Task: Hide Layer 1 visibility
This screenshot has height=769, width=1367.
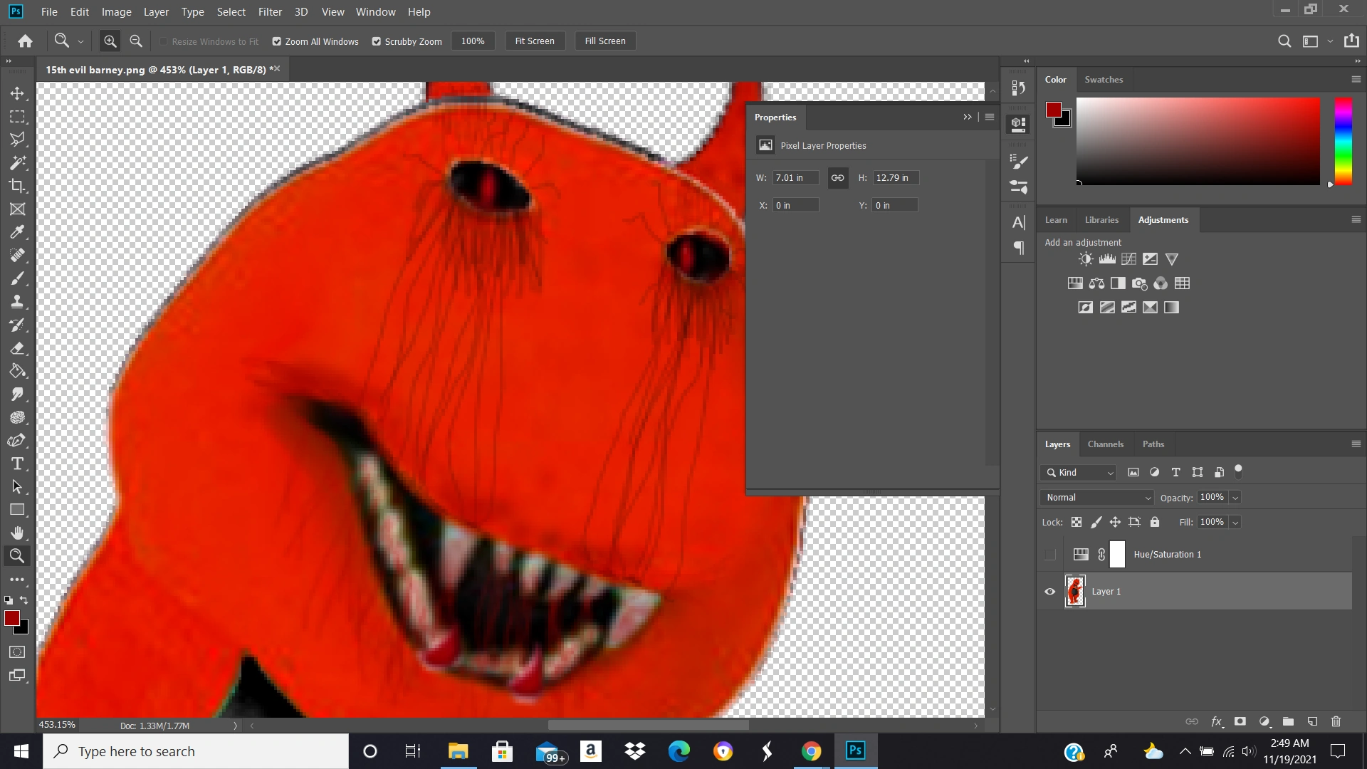Action: (1049, 591)
